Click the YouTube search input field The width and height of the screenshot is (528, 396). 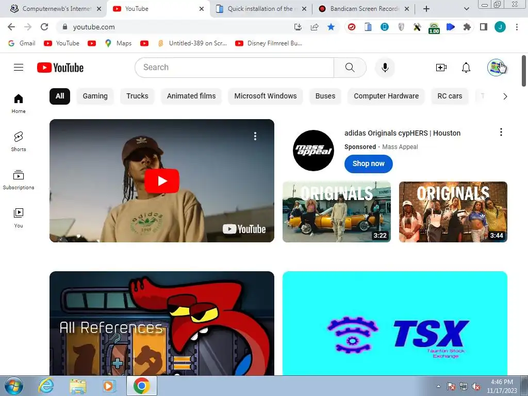pyautogui.click(x=235, y=68)
